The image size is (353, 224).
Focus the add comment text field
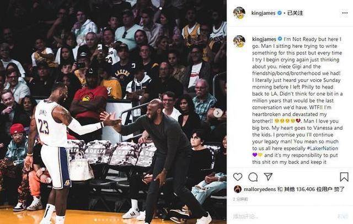[x=284, y=217]
